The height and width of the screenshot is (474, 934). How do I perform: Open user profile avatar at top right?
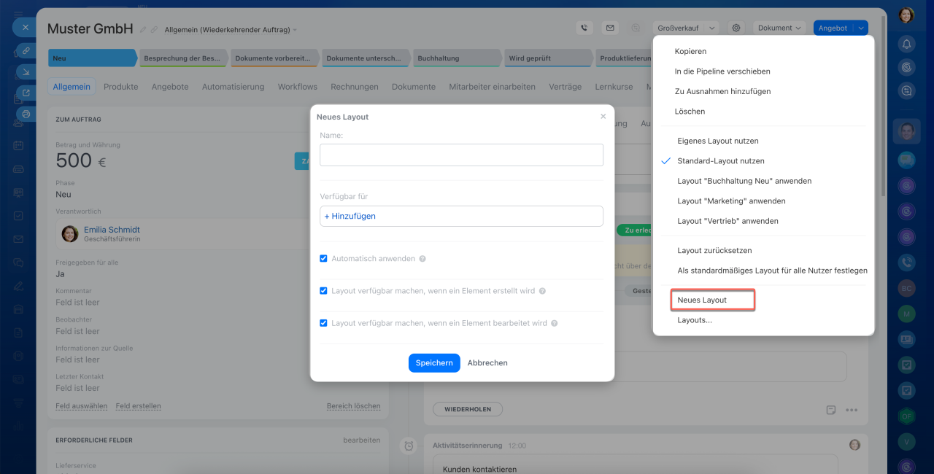[906, 15]
